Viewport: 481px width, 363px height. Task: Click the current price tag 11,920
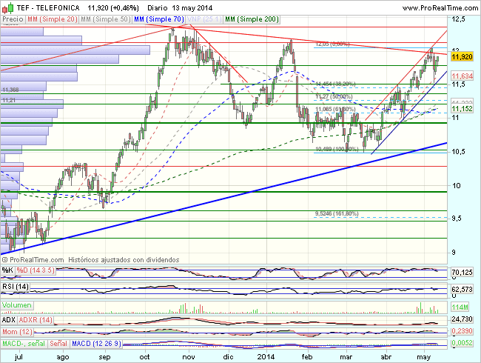tap(462, 56)
